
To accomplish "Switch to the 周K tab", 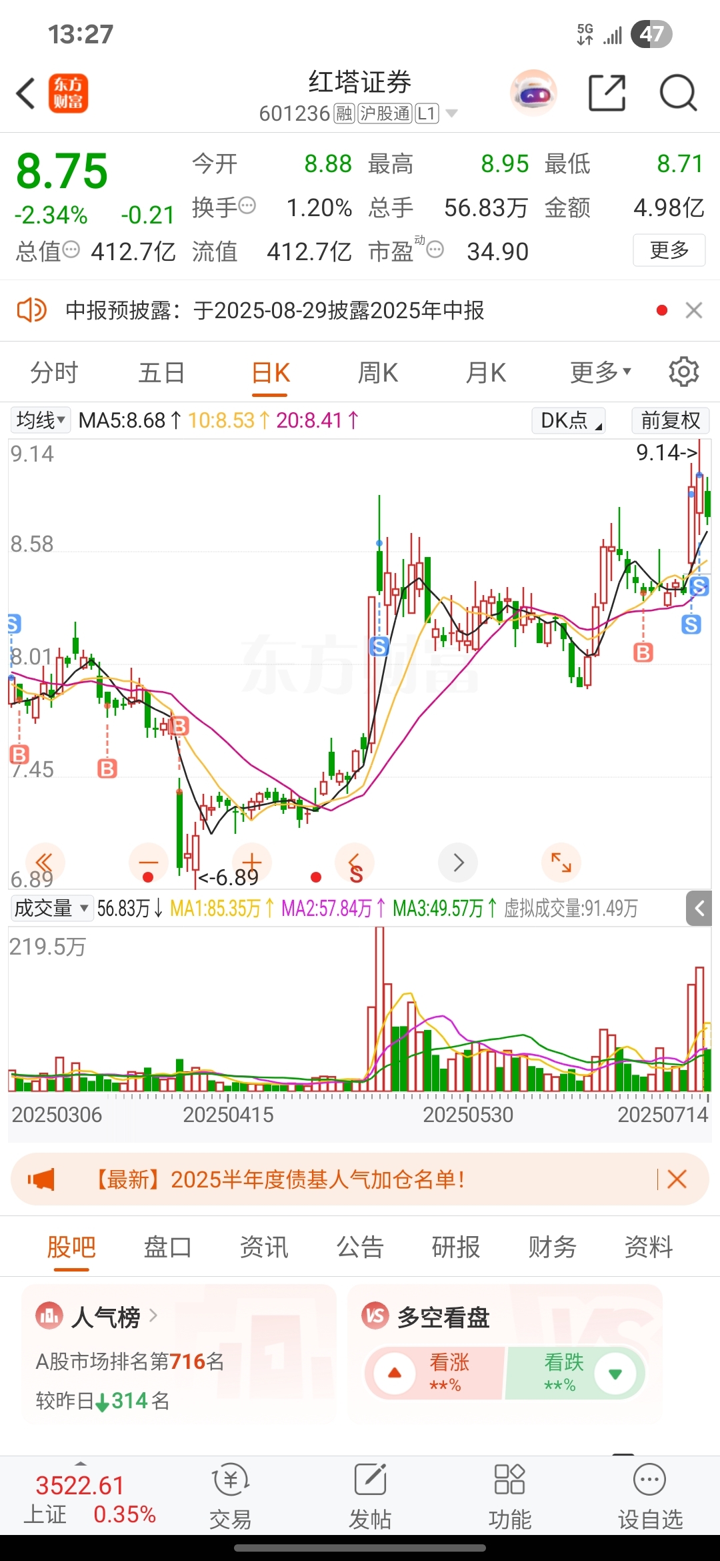I will [x=378, y=372].
